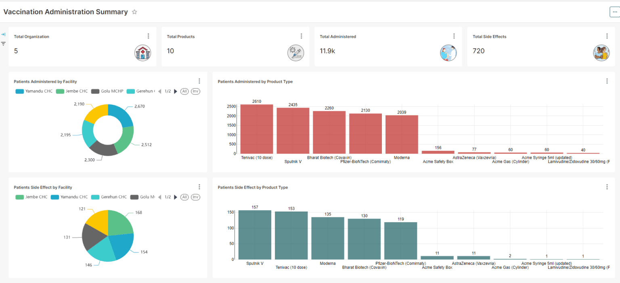This screenshot has height=283, width=620.
Task: Open options for Patients Administered by Facility chart
Action: (x=199, y=81)
